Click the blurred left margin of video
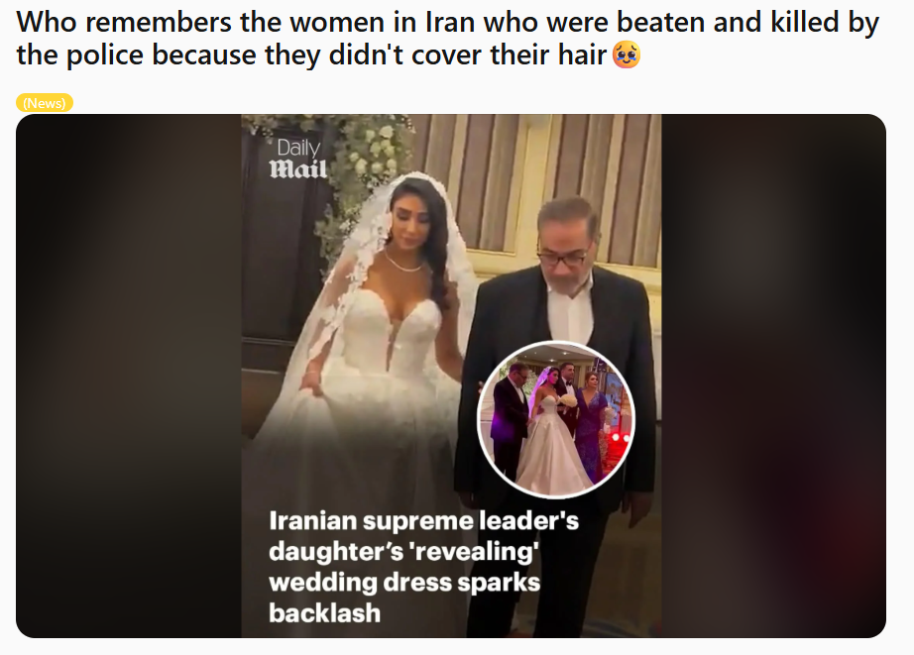Screen dimensions: 914x655 point(129,376)
